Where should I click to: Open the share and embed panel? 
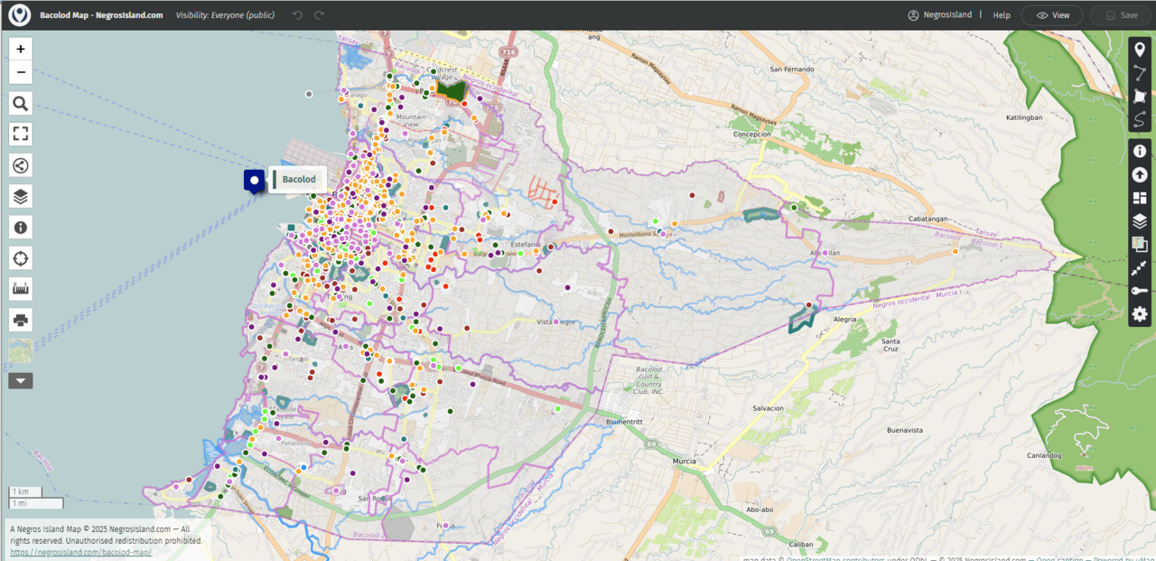(x=21, y=165)
